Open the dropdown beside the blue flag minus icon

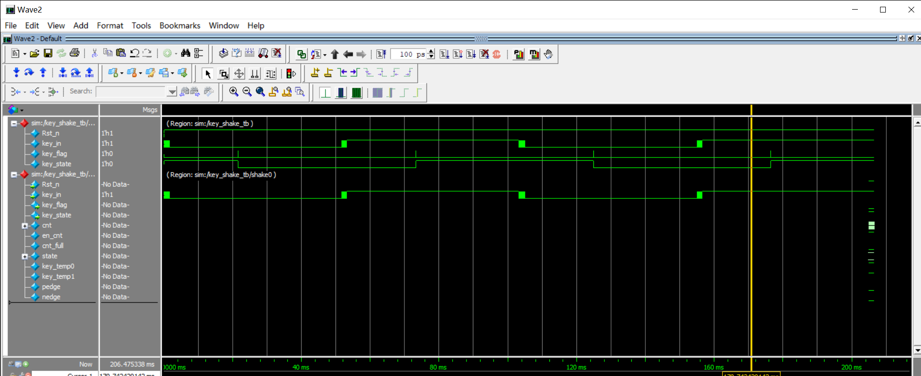(141, 73)
